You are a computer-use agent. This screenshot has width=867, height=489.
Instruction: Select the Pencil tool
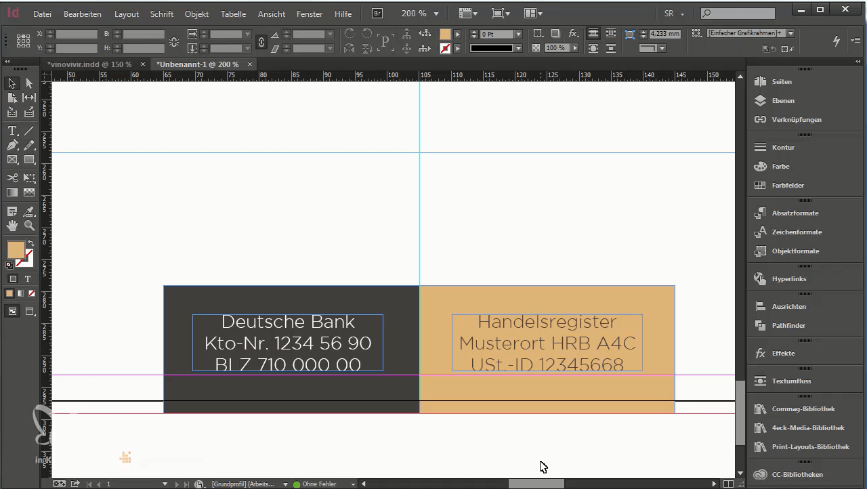(29, 146)
